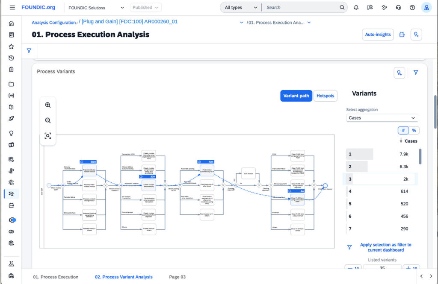Open Page 03 tab
Image resolution: width=438 pixels, height=284 pixels.
[x=177, y=277]
